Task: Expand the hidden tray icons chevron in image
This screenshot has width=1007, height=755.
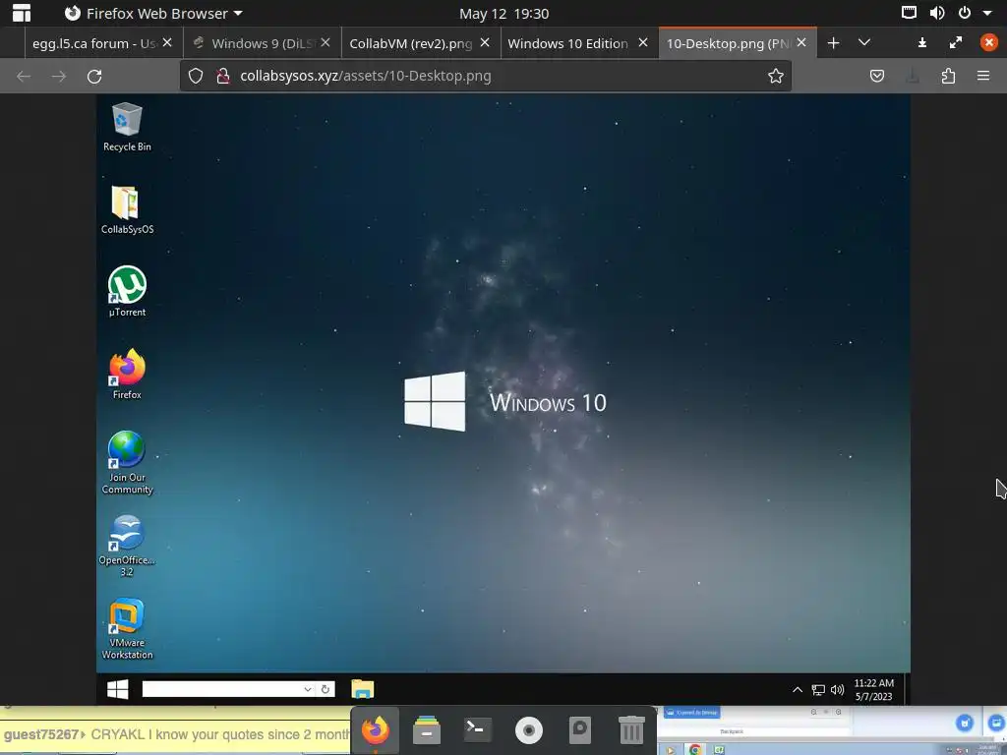Action: [797, 689]
